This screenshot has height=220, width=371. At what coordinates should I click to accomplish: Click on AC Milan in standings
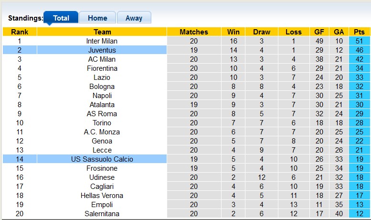click(x=102, y=59)
